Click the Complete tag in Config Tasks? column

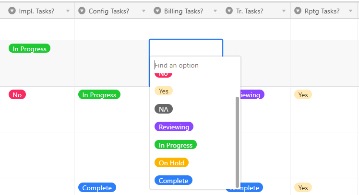[x=97, y=187]
